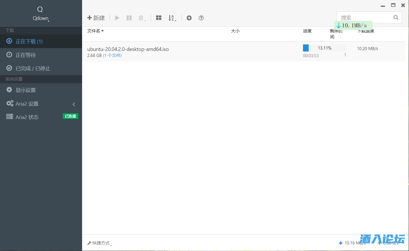Open the help question mark icon

(x=201, y=18)
